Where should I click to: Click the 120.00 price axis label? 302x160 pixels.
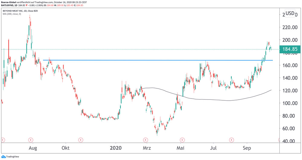[x=290, y=90]
